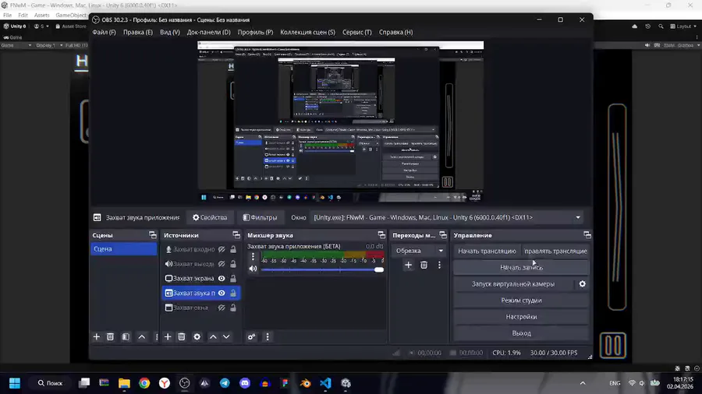Expand the Окно window selection dropdown

(x=578, y=218)
